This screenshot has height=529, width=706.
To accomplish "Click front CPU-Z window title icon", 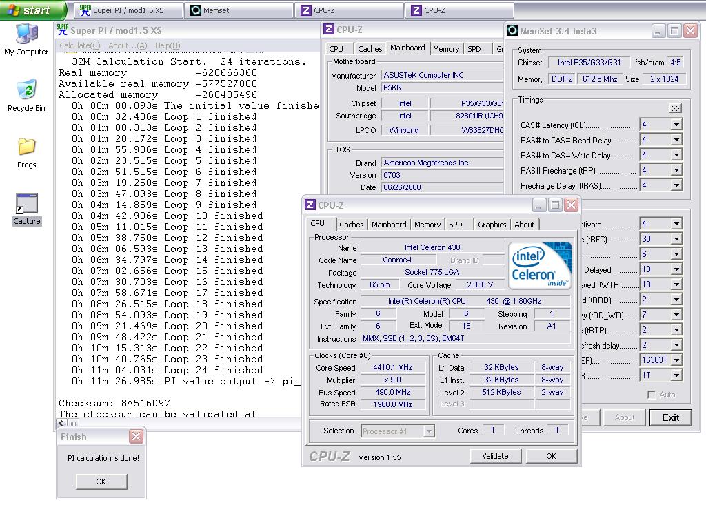I will click(310, 205).
